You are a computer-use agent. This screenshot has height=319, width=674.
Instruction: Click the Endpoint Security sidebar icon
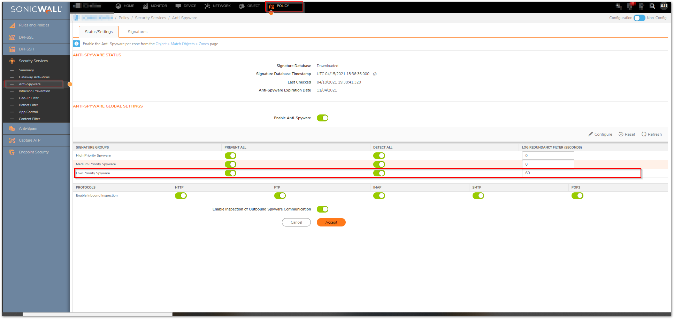click(12, 152)
